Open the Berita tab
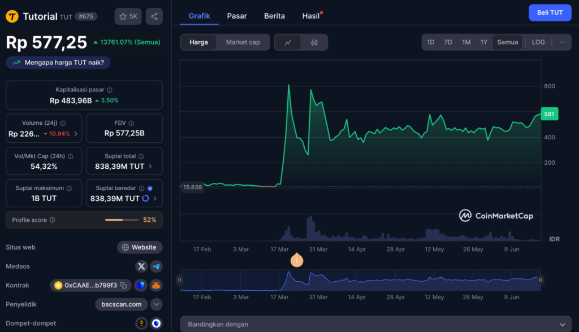579x332 pixels. tap(274, 16)
